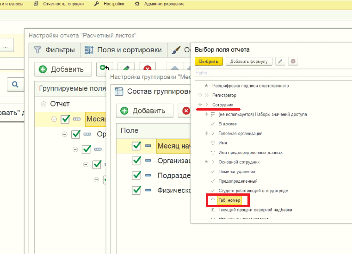Click the Регистратор field label
The image size is (352, 254).
click(x=224, y=95)
